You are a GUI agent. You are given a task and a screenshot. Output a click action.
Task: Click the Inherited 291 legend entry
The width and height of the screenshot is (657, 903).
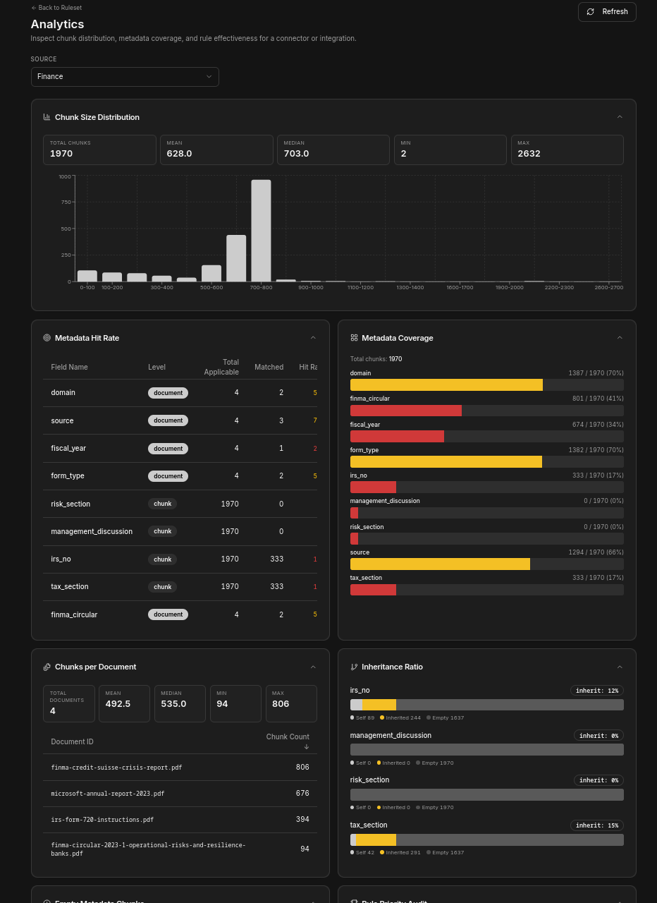400,852
